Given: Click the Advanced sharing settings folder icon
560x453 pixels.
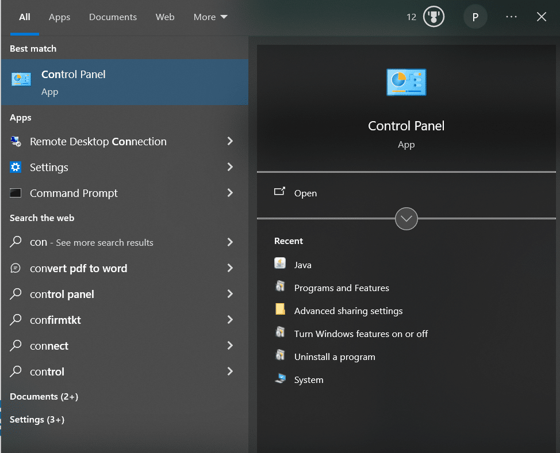Looking at the screenshot, I should [x=281, y=309].
